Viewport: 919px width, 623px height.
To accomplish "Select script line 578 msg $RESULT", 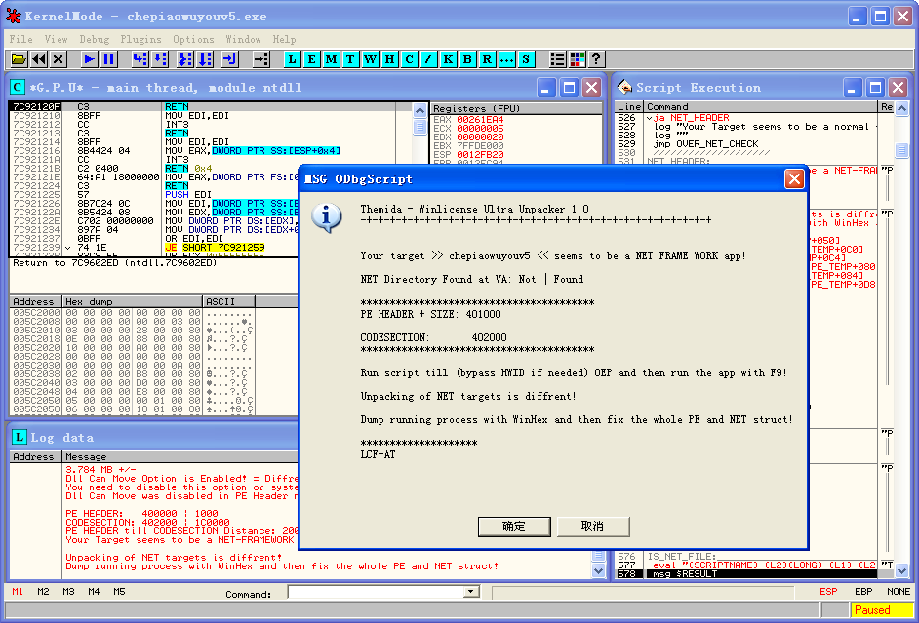I will pos(746,574).
